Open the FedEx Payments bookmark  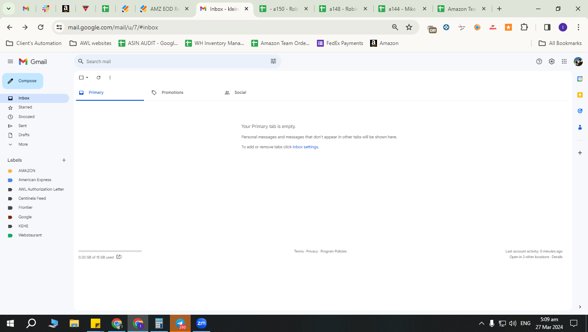tap(340, 43)
